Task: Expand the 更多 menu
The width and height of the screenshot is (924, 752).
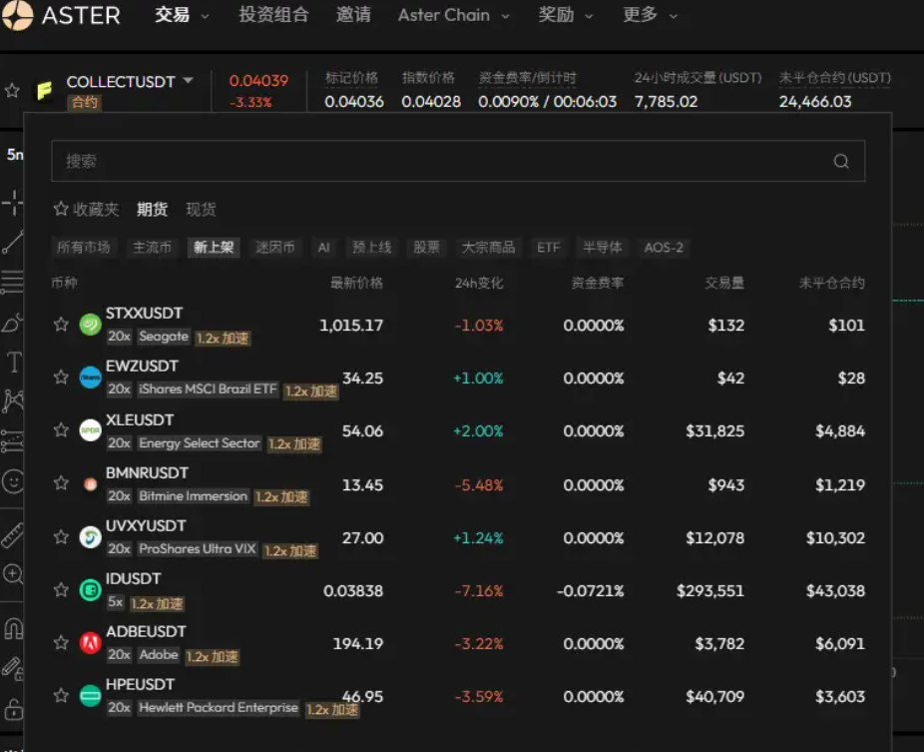Action: point(650,15)
